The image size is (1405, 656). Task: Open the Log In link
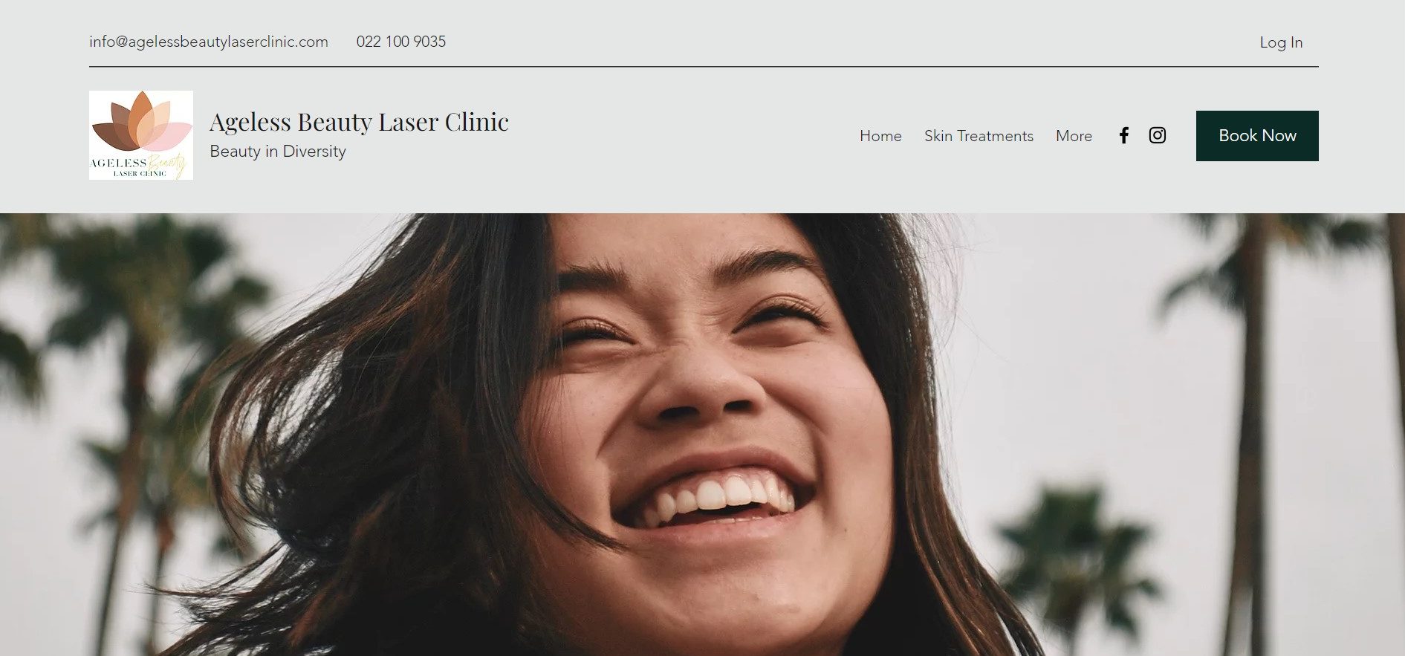(1281, 42)
